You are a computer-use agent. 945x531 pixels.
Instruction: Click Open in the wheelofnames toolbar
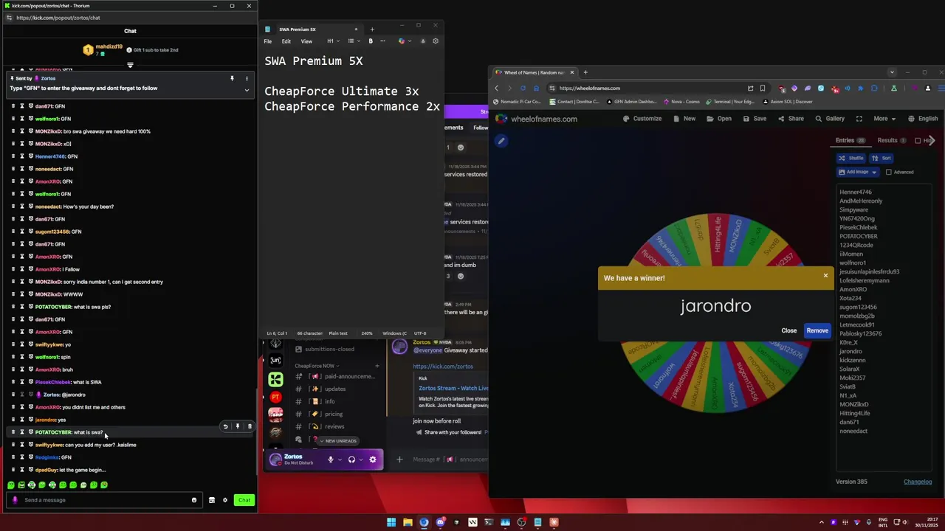point(719,119)
